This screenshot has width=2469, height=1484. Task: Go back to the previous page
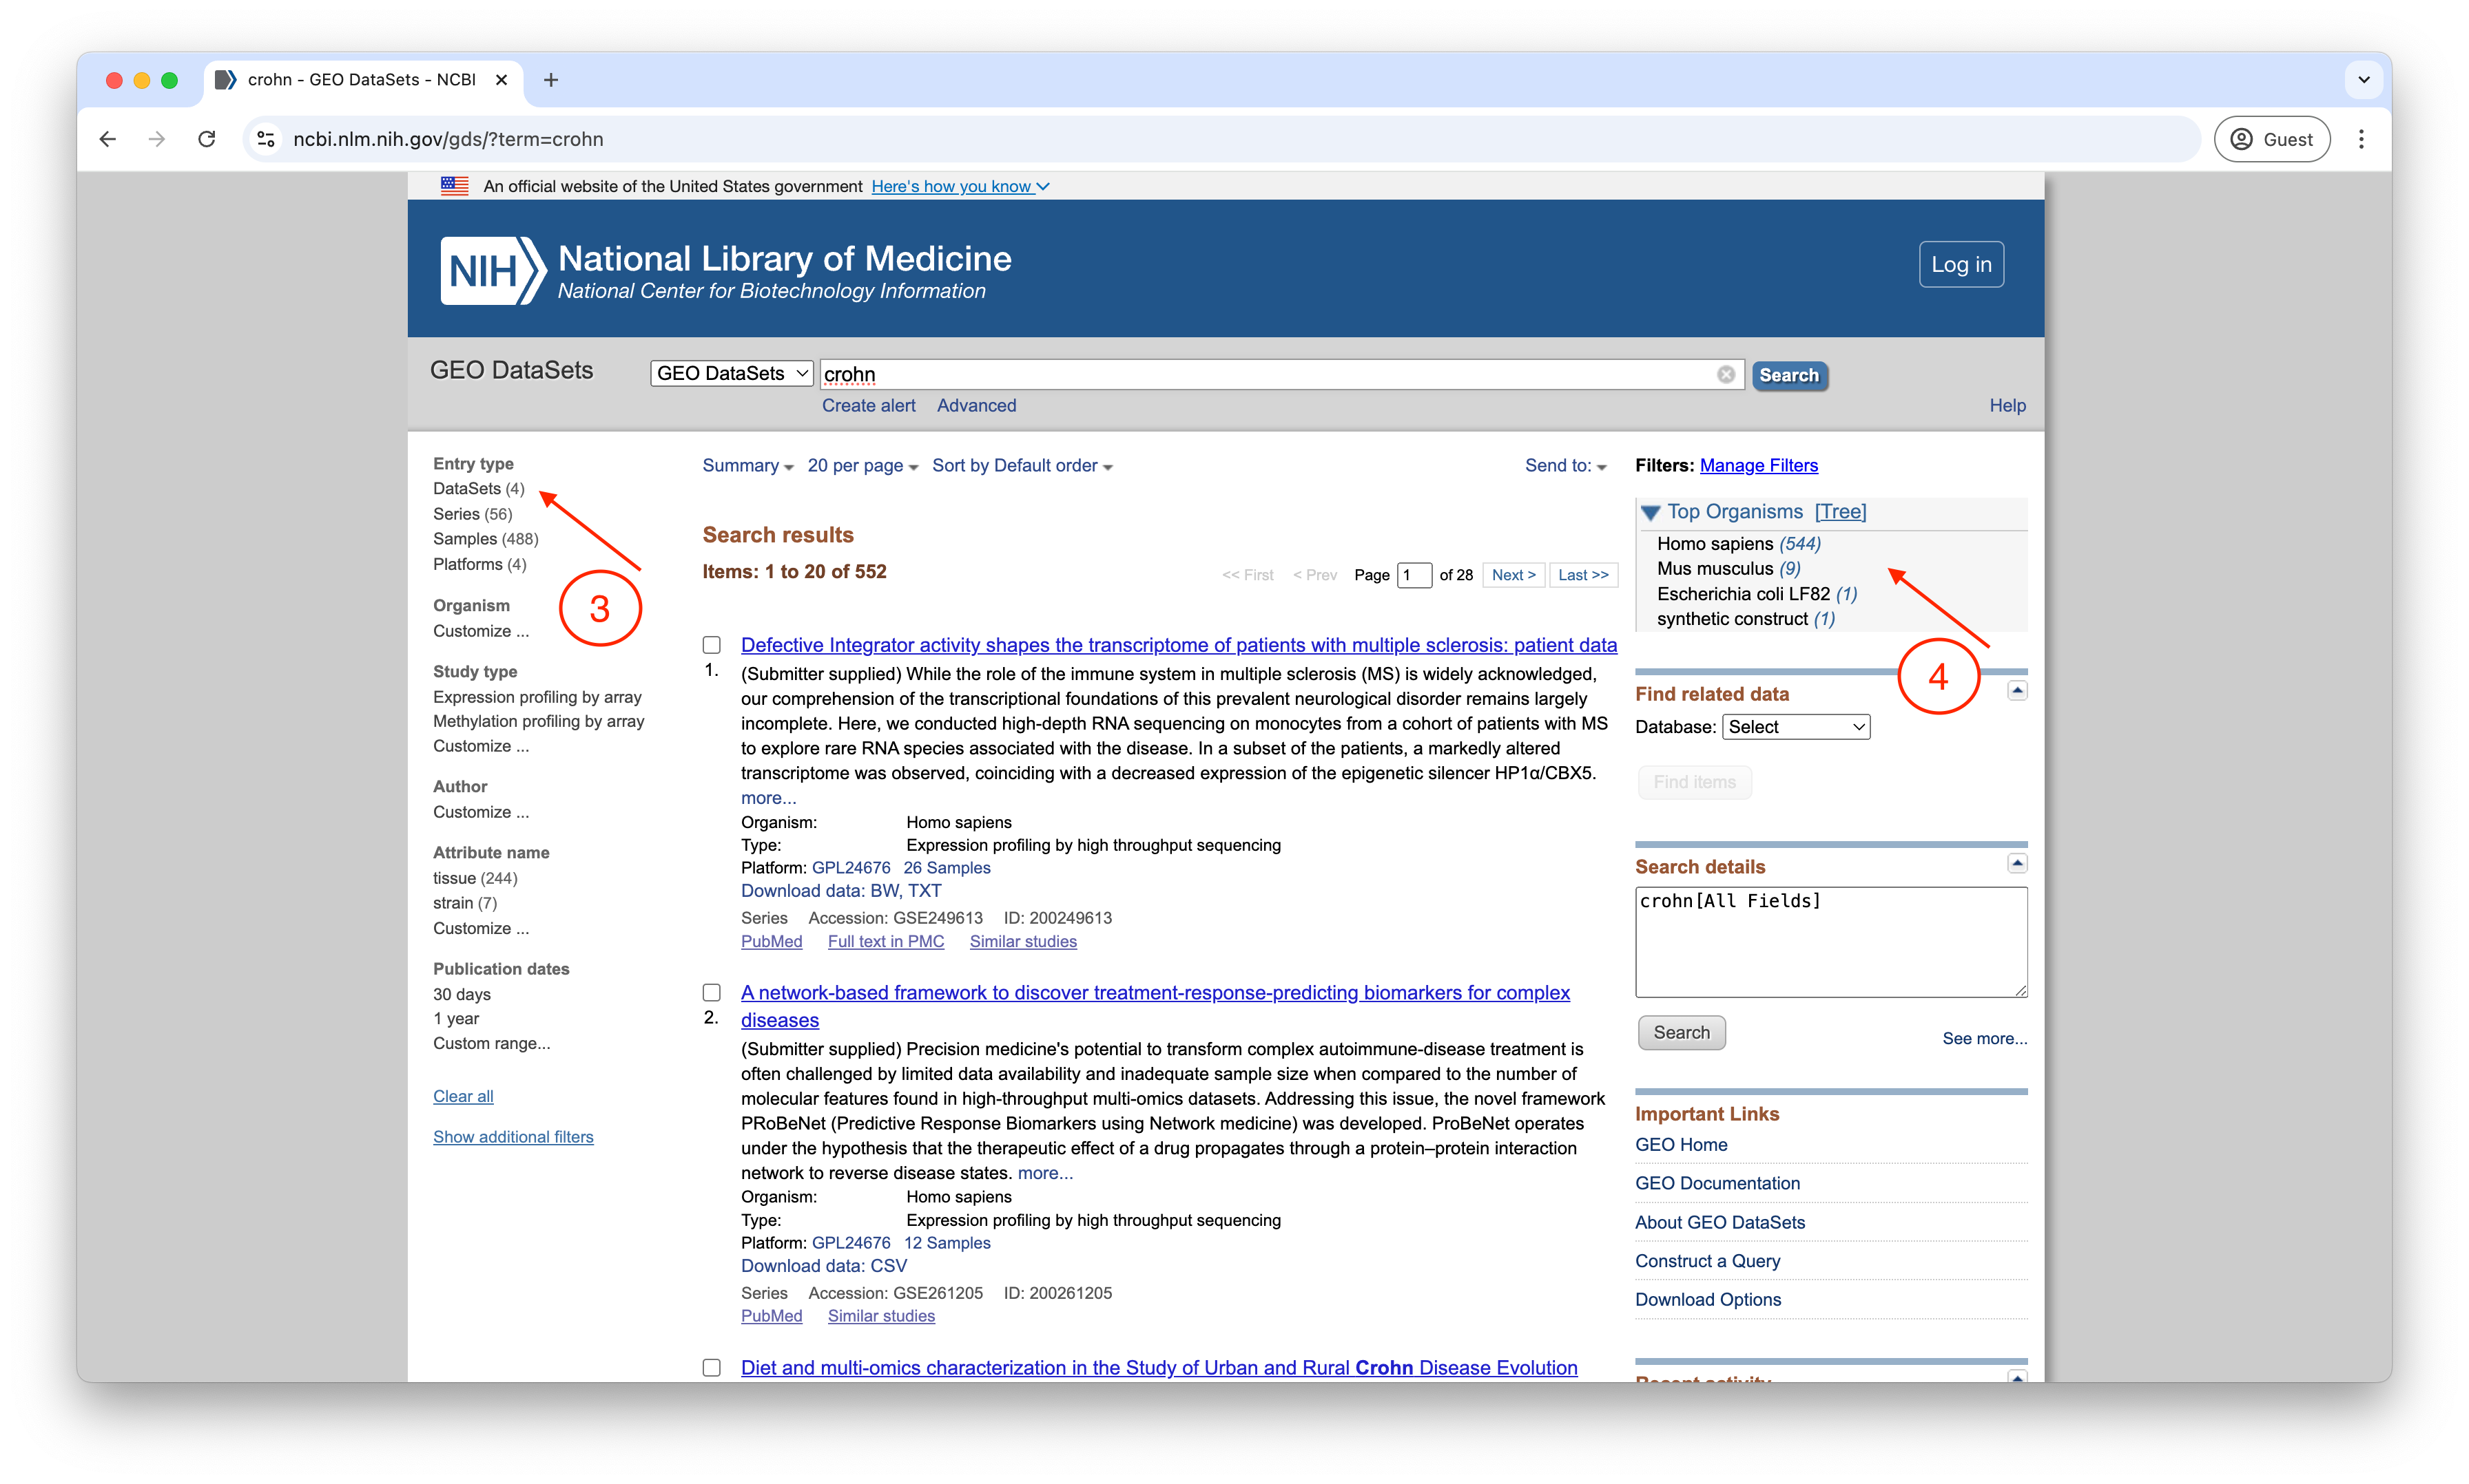click(x=108, y=139)
